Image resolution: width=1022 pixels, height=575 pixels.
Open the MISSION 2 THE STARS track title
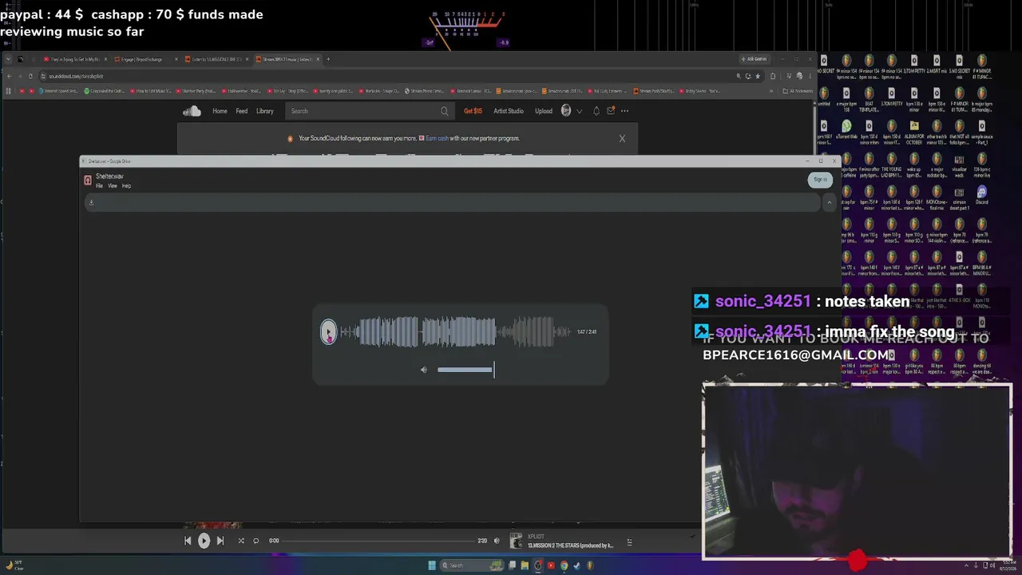(570, 545)
